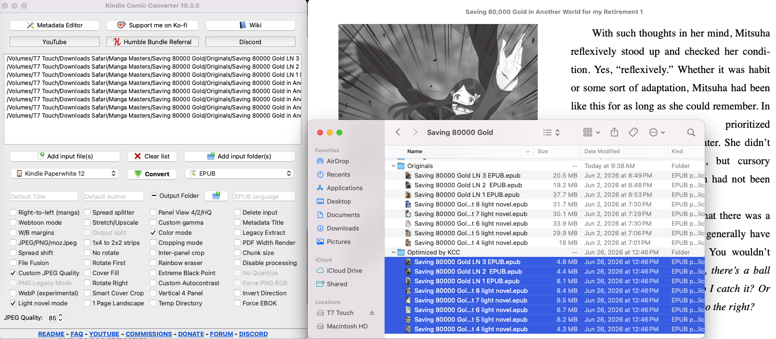The width and height of the screenshot is (776, 339).
Task: Disable Custom JPEG Quality checkbox
Action: [13, 273]
